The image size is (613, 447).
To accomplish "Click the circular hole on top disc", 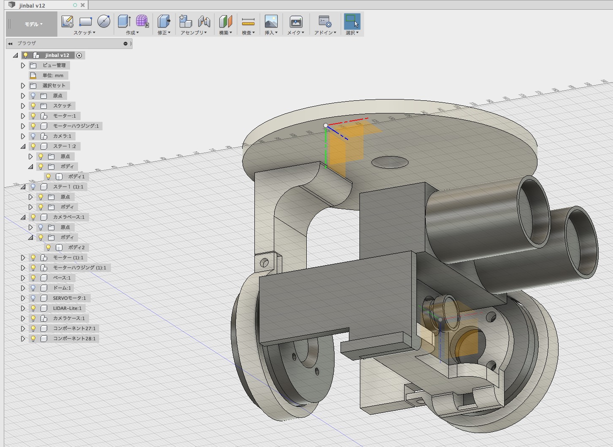I will [390, 162].
